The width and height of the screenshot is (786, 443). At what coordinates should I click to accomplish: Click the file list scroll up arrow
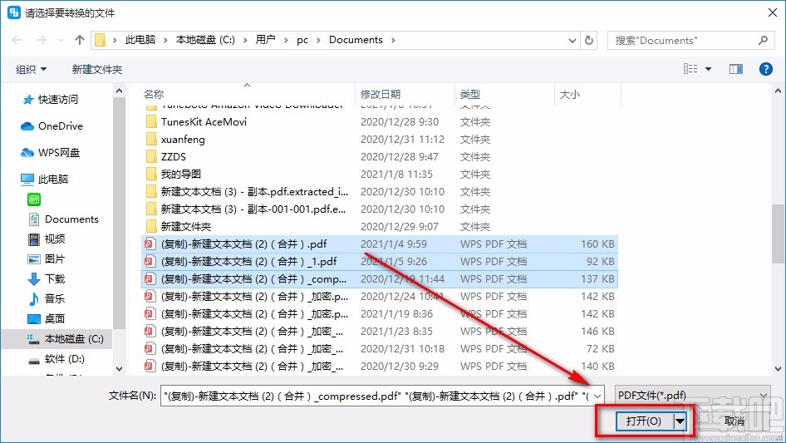click(x=778, y=91)
